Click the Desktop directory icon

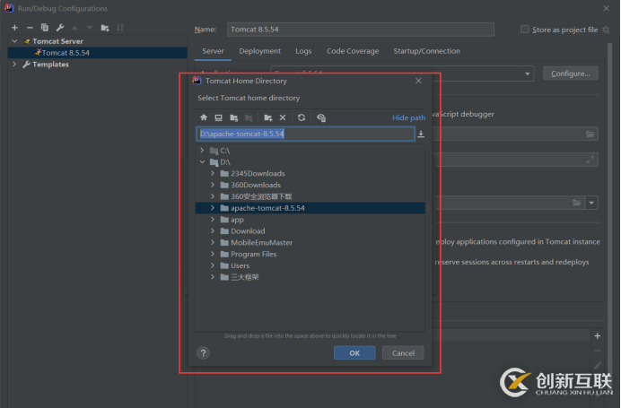tap(218, 117)
